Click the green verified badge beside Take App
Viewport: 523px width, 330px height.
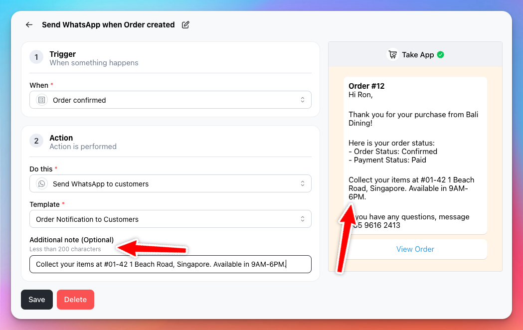pos(441,55)
